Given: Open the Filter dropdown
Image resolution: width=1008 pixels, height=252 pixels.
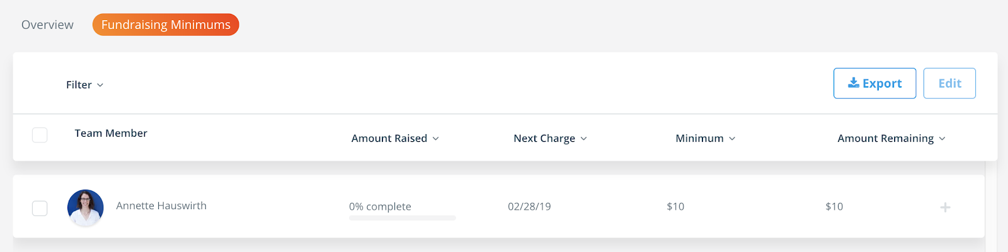Looking at the screenshot, I should click(85, 84).
